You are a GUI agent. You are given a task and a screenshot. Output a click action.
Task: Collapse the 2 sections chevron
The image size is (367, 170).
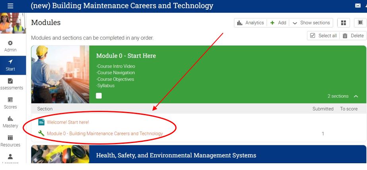356,96
